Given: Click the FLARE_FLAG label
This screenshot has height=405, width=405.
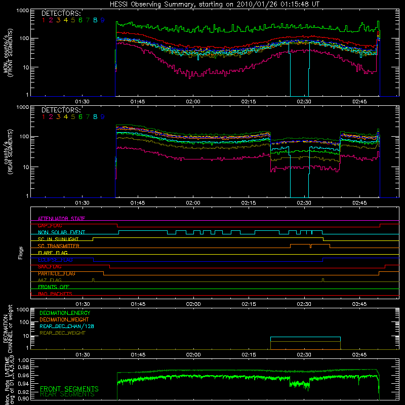Looking at the screenshot, I should click(x=53, y=253).
